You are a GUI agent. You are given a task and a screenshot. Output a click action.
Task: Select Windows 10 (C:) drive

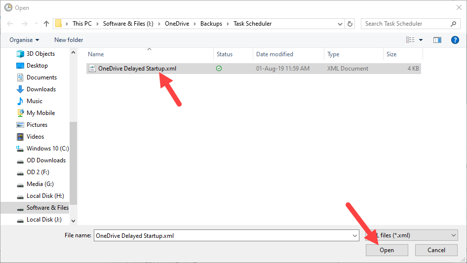(x=42, y=149)
